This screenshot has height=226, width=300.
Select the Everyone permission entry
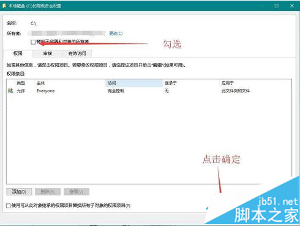(149, 91)
